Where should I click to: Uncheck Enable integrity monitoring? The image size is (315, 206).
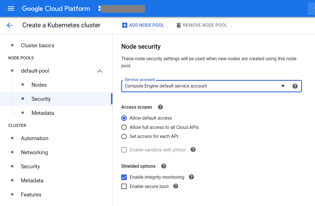tap(124, 177)
